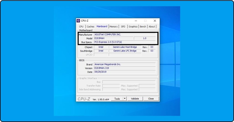Click the Validate button

point(135,99)
